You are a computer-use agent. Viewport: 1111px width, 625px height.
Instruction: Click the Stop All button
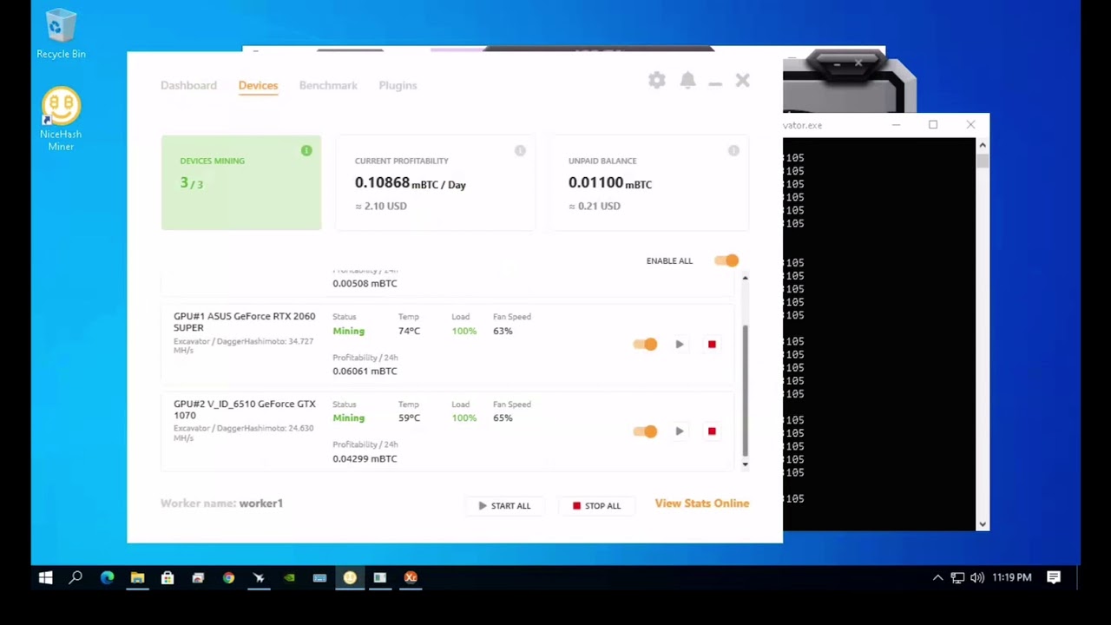tap(596, 506)
